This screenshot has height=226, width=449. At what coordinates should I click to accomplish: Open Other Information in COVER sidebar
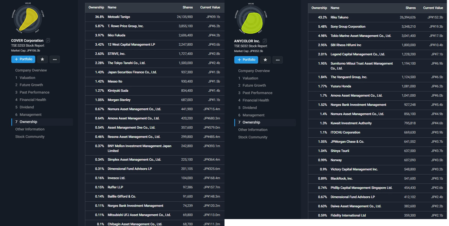[x=30, y=129]
